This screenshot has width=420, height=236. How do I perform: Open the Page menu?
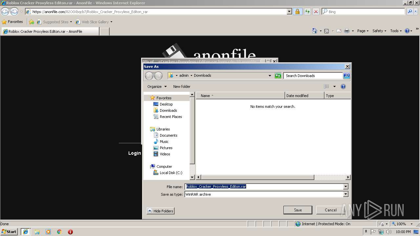tap(363, 31)
